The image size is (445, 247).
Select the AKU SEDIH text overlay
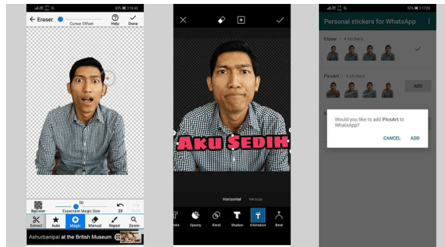click(232, 142)
